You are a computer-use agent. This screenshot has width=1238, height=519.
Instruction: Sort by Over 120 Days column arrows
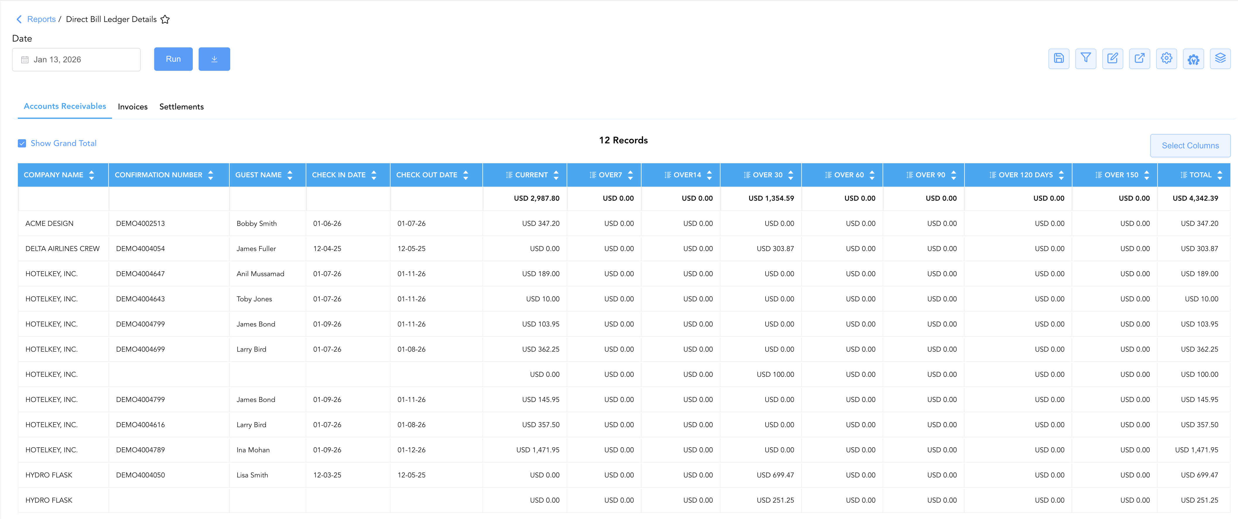1061,175
